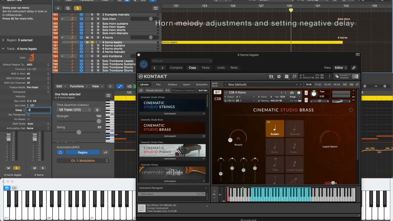
Task: Go to previous preset in plug-in header
Action: click(154, 68)
